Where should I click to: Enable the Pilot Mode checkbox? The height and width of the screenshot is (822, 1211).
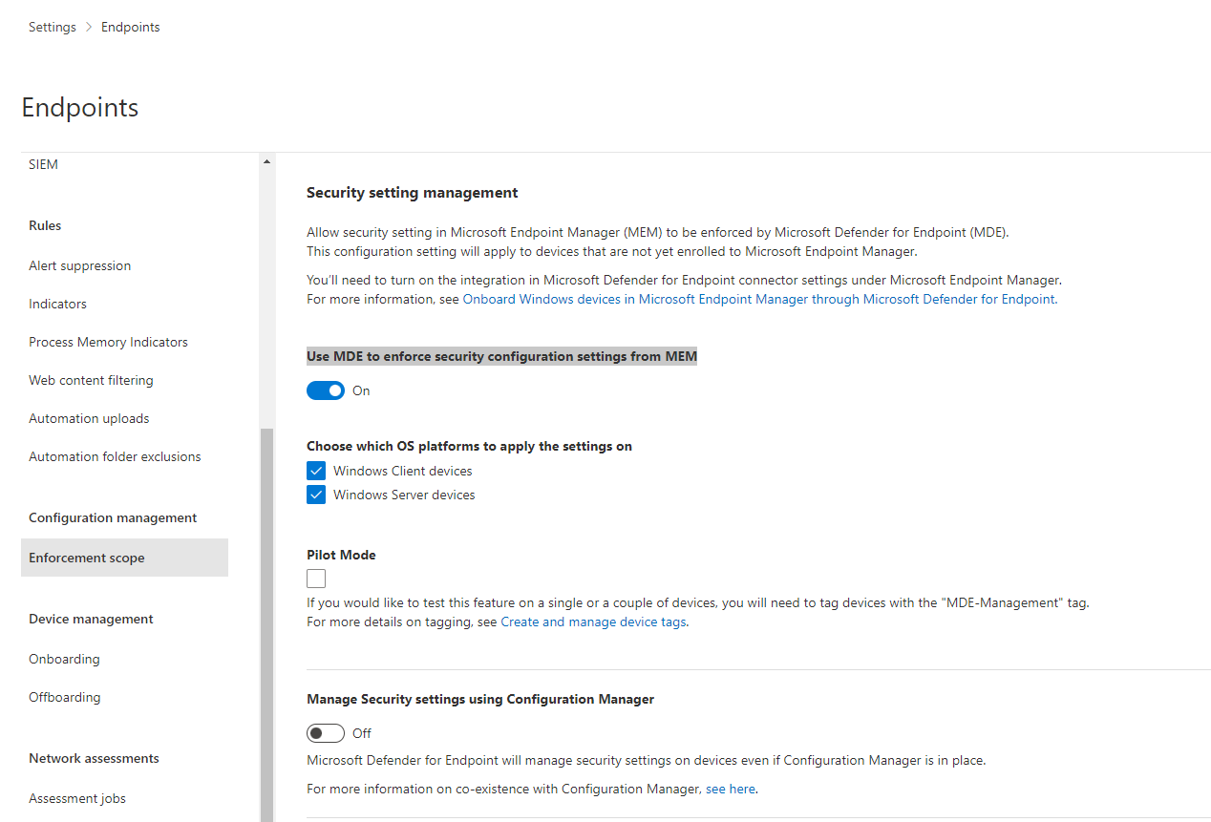pyautogui.click(x=316, y=579)
